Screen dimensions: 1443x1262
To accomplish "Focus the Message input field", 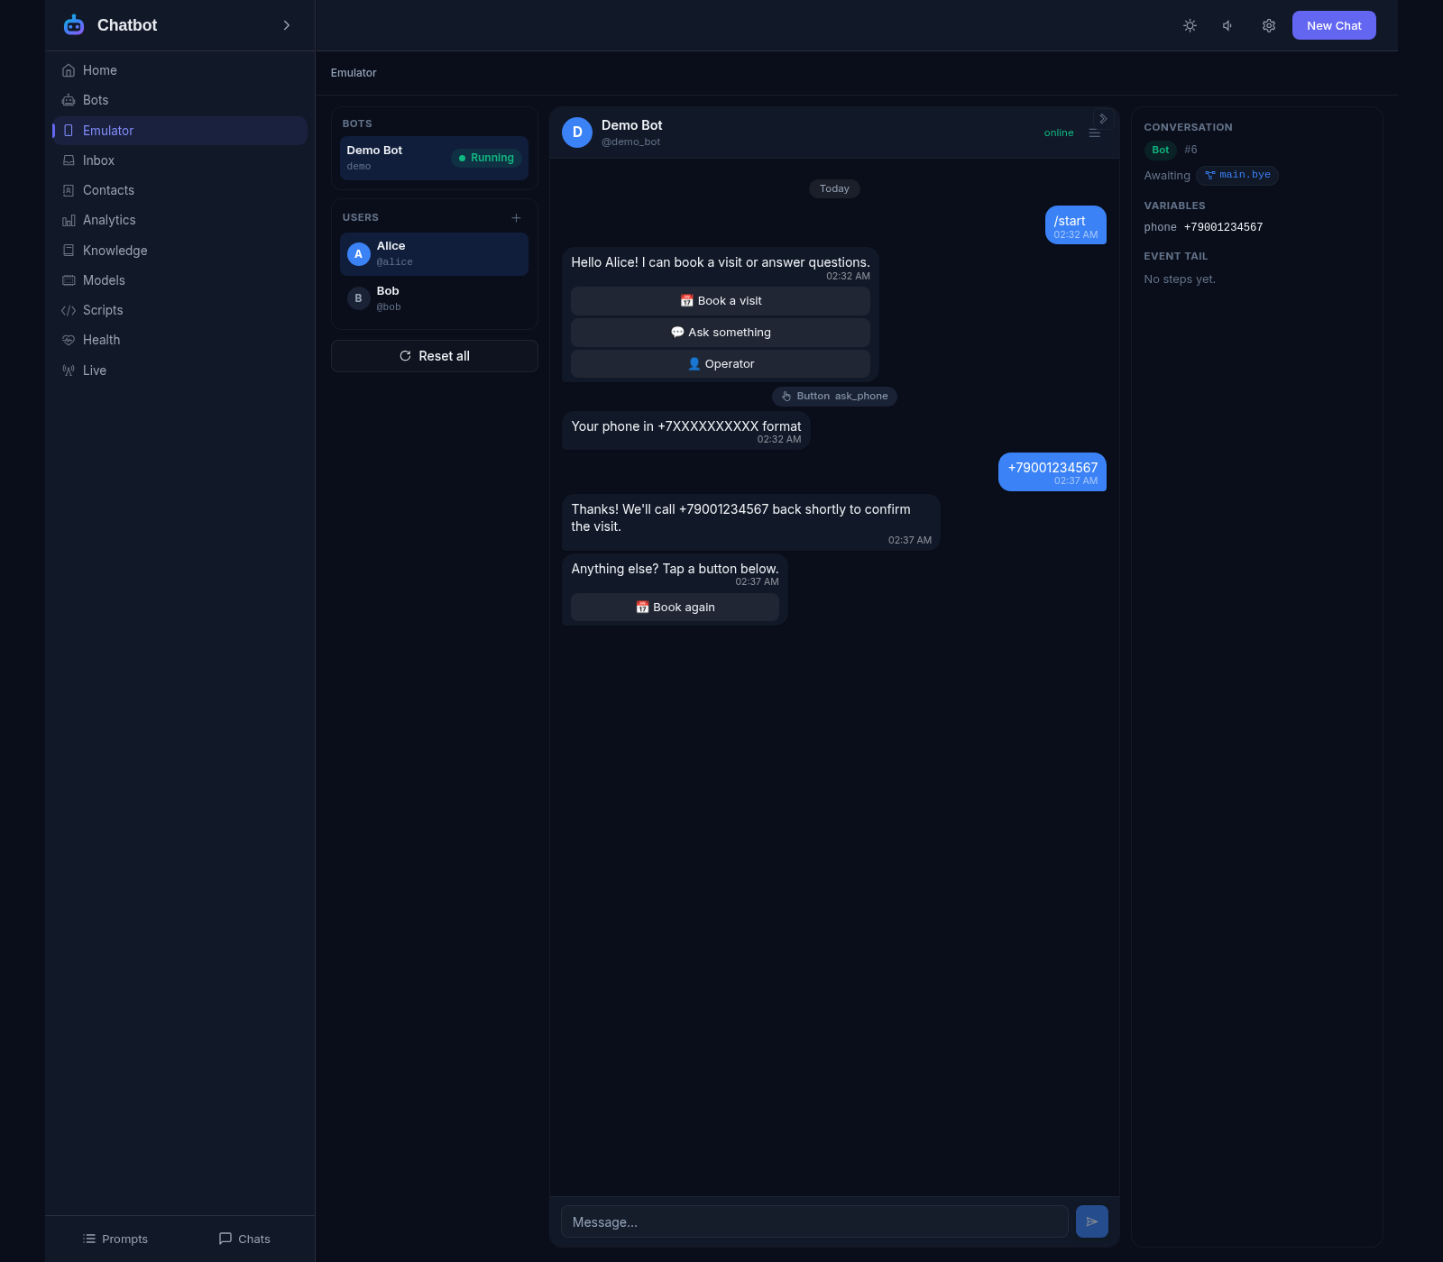I will click(x=814, y=1222).
